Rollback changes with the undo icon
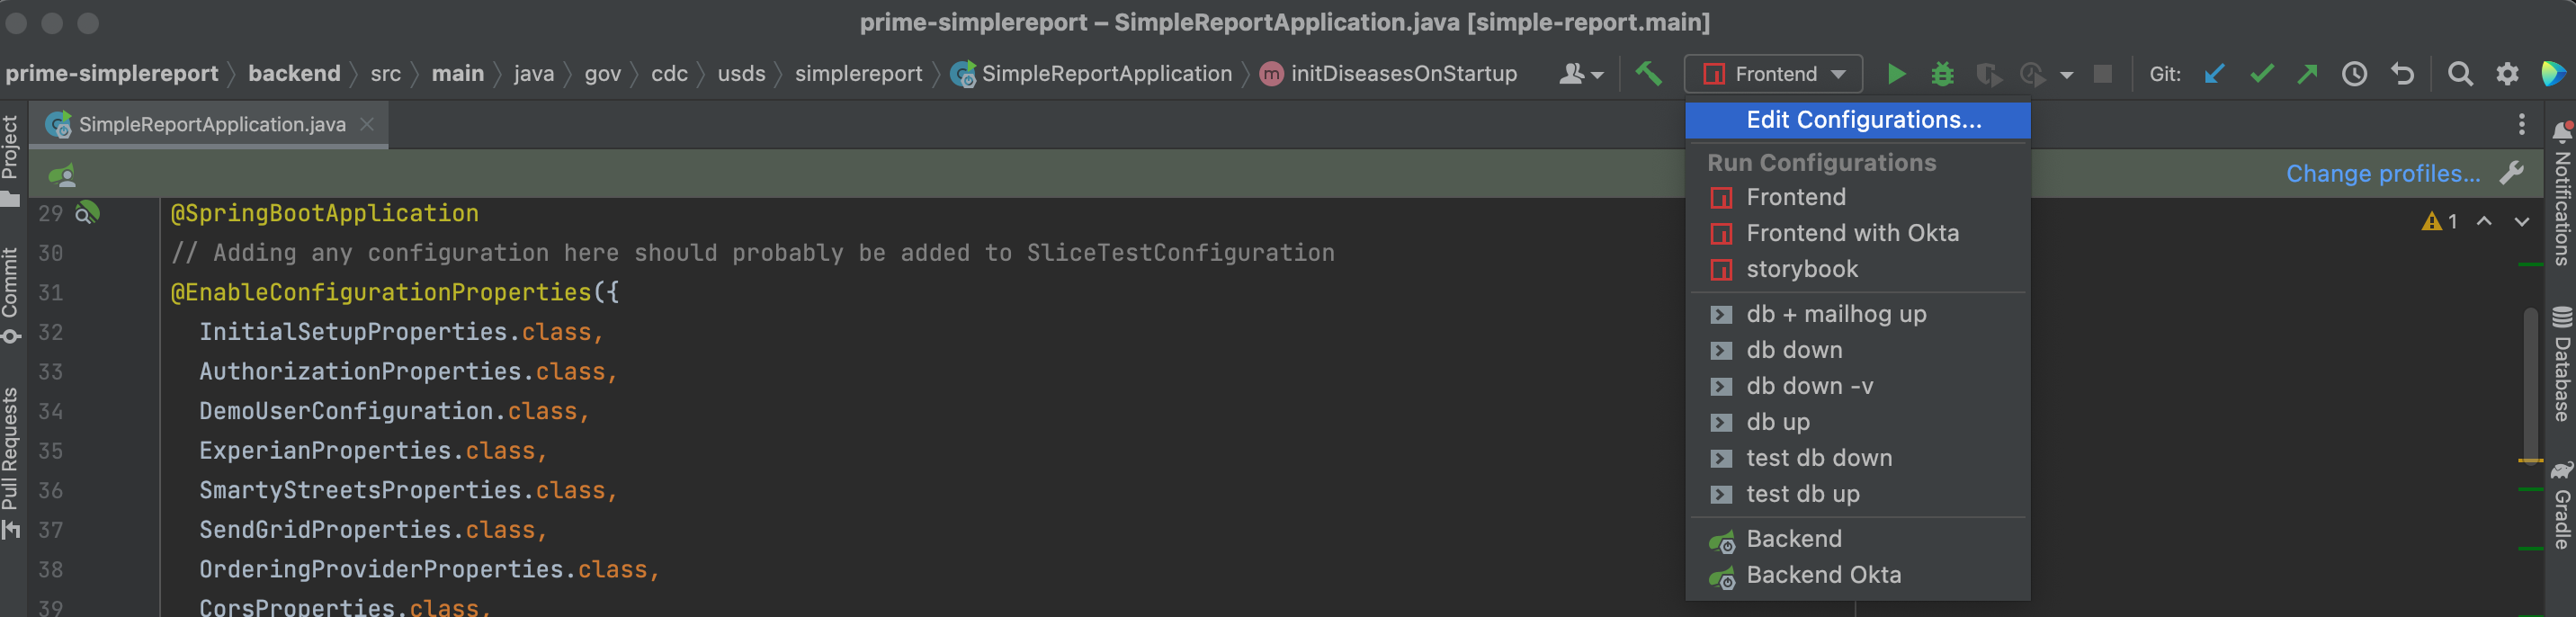The image size is (2576, 617). point(2402,74)
